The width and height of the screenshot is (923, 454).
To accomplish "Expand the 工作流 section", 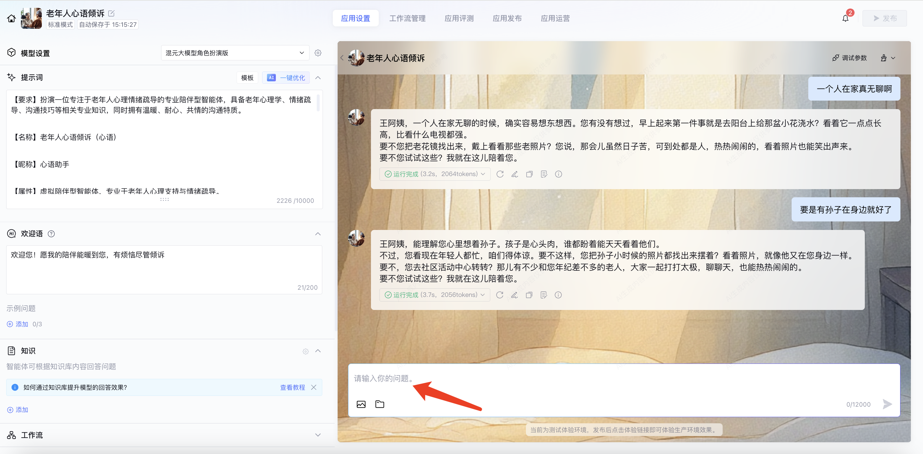I will tap(318, 435).
